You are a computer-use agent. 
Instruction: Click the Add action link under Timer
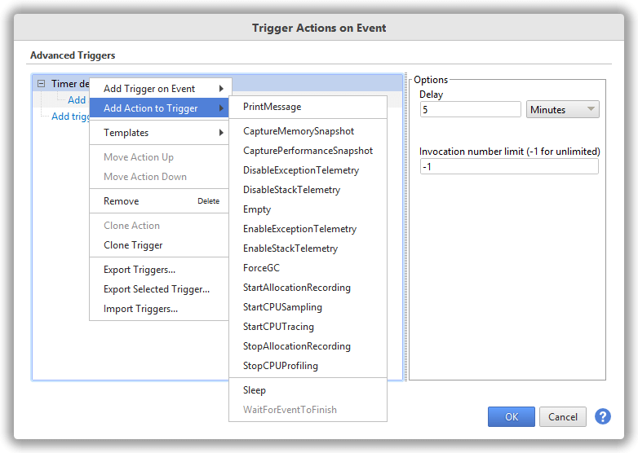click(x=77, y=100)
